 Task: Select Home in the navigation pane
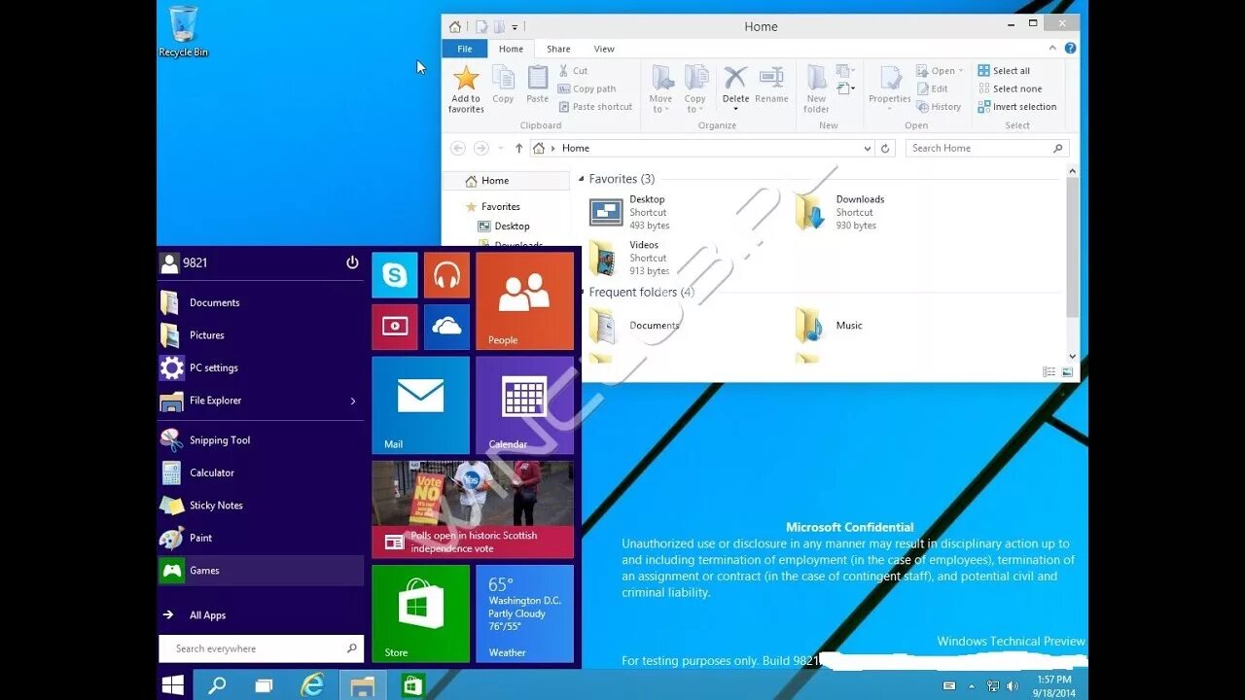pyautogui.click(x=506, y=181)
